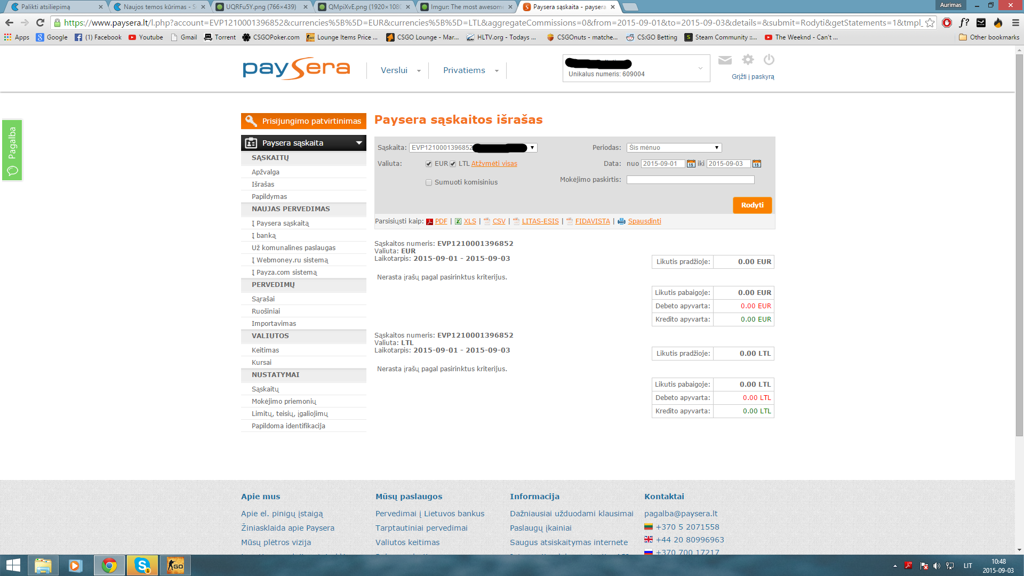Click the XLS spreadsheet icon
The width and height of the screenshot is (1024, 576).
(458, 222)
